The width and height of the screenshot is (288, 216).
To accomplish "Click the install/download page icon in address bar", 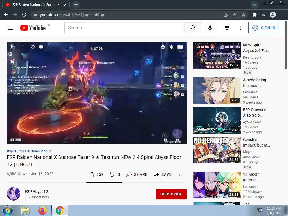I will pos(226,15).
